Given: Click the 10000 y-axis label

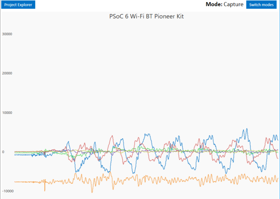Looking at the screenshot, I should click(x=7, y=113).
